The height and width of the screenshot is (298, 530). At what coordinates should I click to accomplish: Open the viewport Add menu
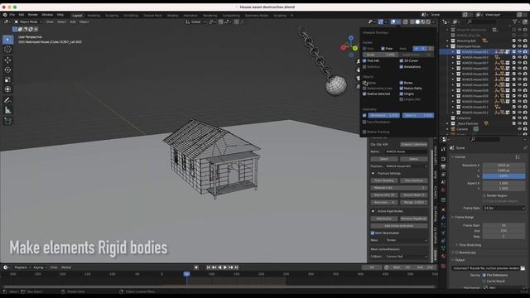(x=73, y=22)
